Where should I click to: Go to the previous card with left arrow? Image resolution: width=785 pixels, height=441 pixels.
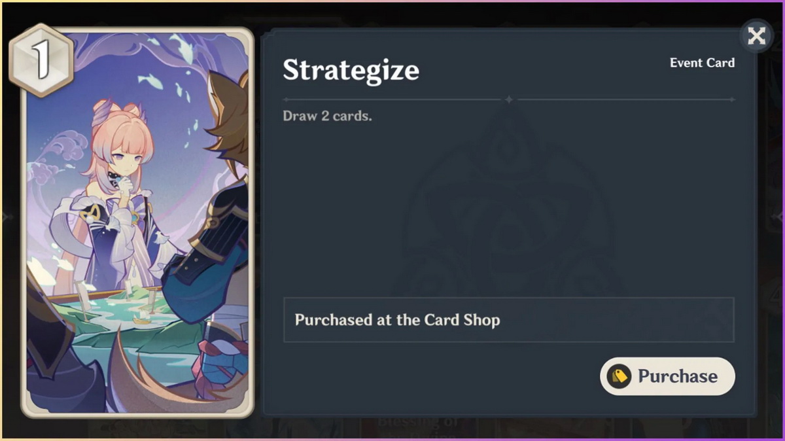[x=7, y=217]
